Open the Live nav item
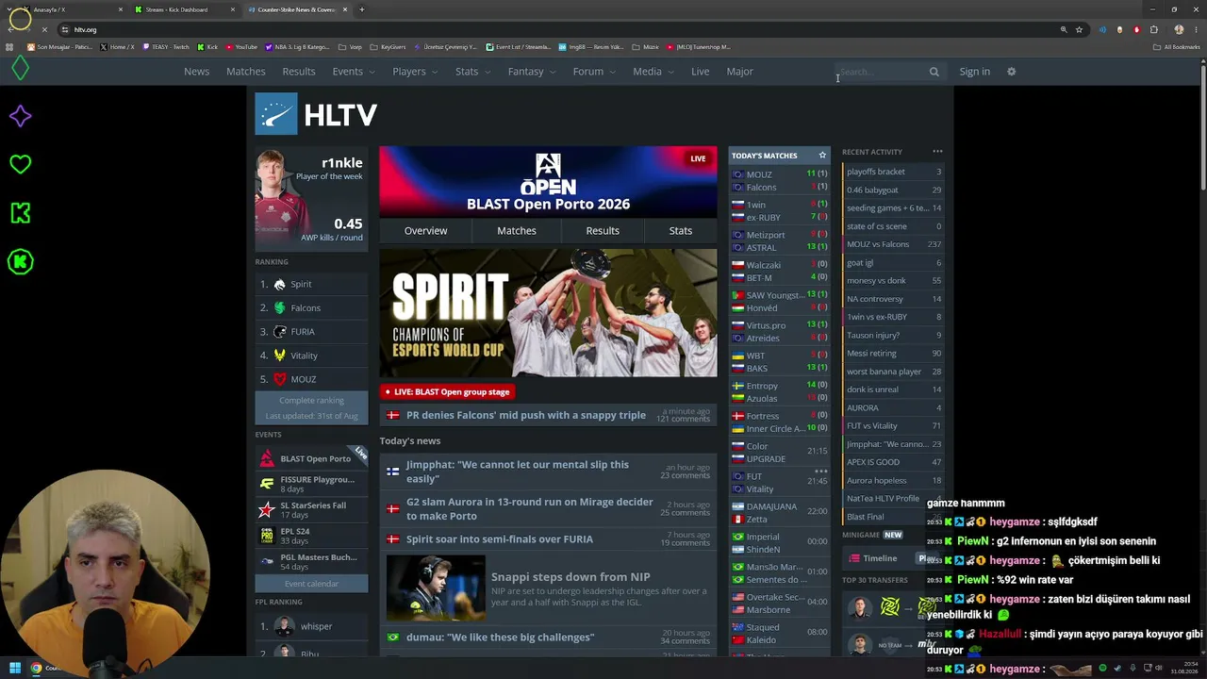Viewport: 1207px width, 679px height. 700,72
